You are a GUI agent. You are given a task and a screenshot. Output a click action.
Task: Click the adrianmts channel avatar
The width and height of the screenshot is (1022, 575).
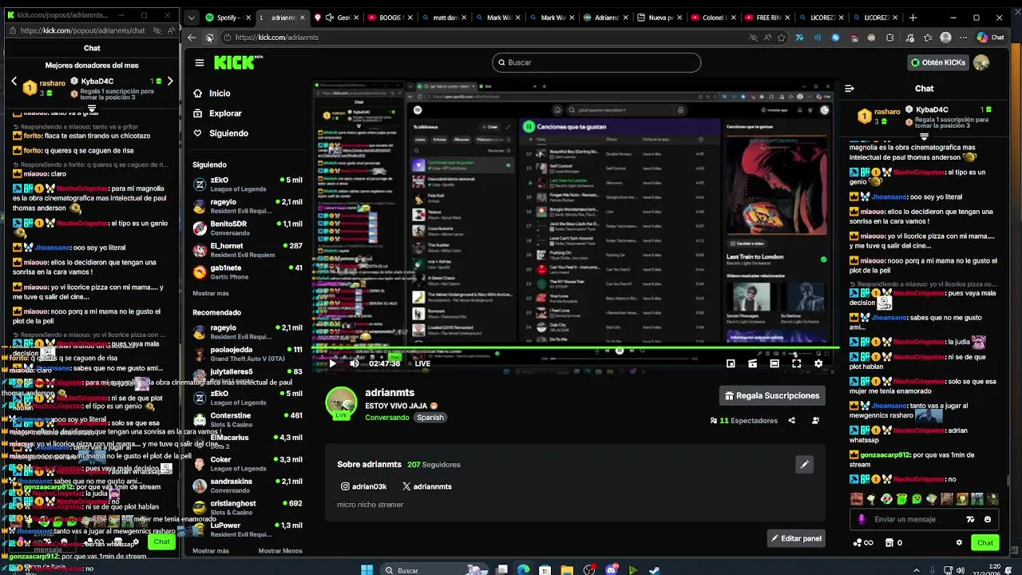tap(341, 402)
